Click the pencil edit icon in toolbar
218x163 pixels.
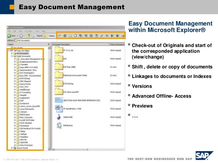[x=101, y=36]
